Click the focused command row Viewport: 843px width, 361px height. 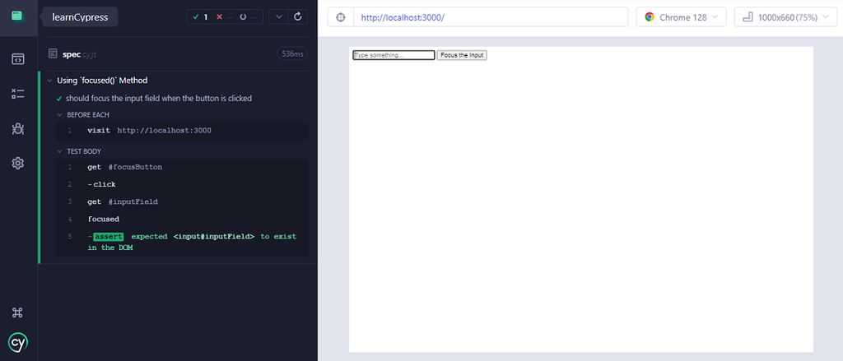(x=182, y=220)
